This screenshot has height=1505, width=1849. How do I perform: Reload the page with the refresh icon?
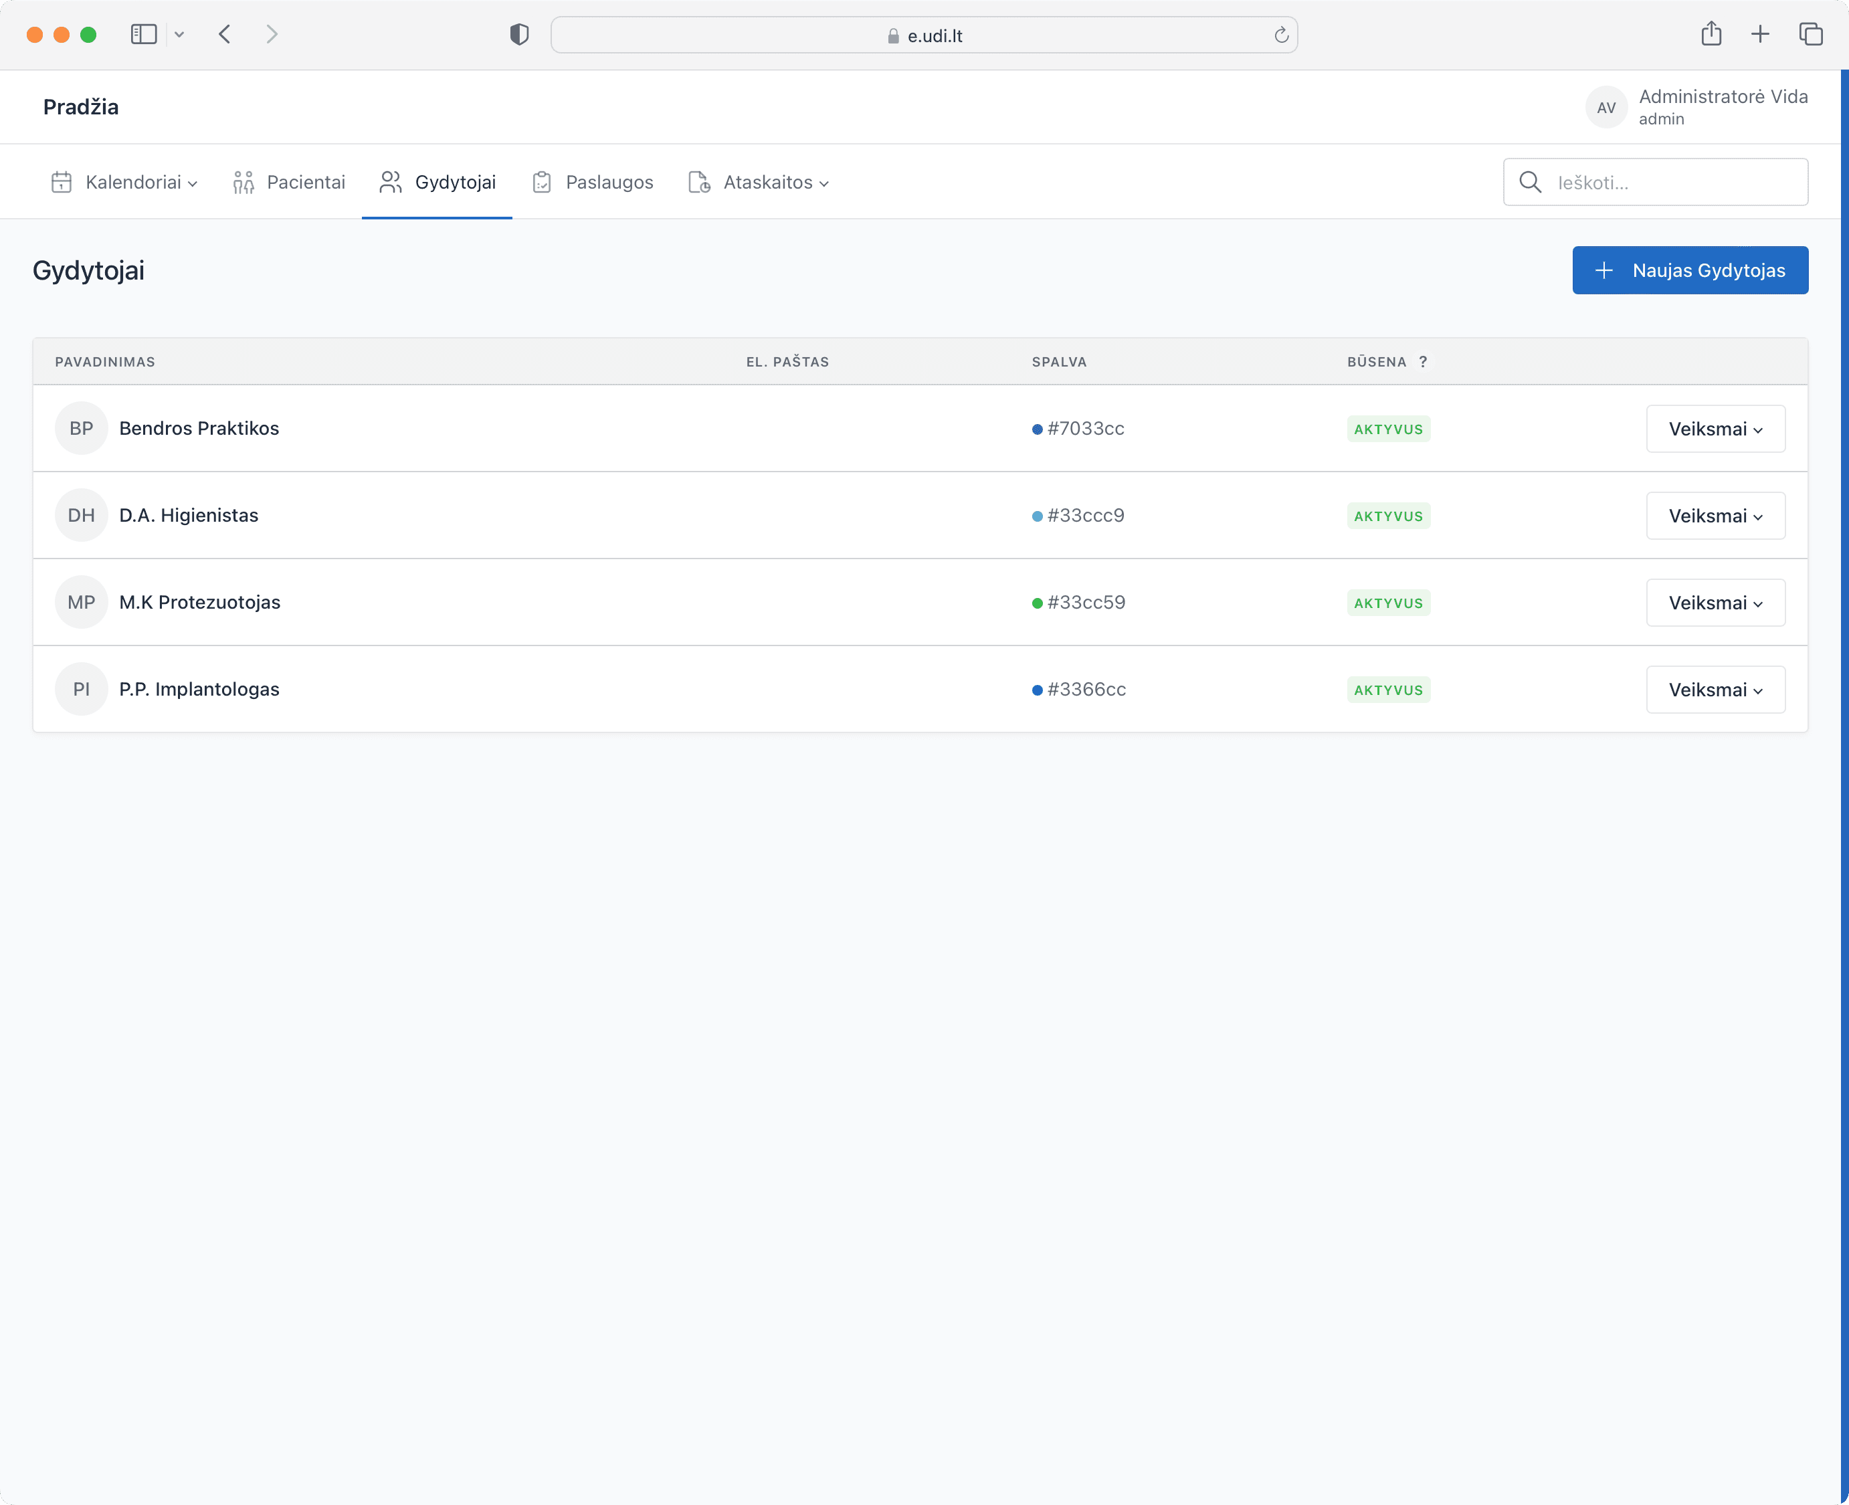click(1281, 35)
